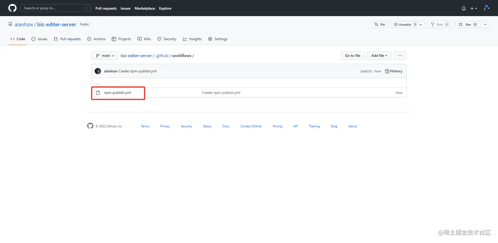Open the Privacy footer link

(x=165, y=126)
